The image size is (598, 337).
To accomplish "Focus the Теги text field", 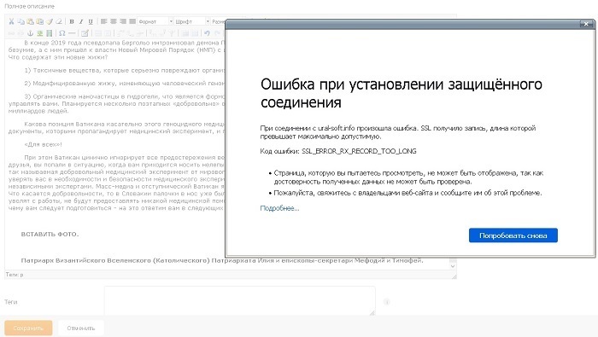I will [x=240, y=301].
